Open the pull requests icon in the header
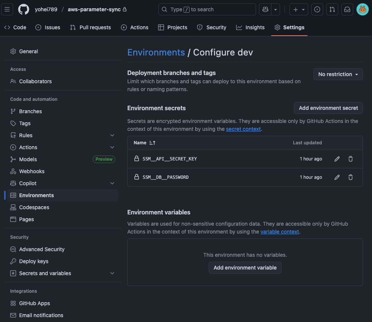This screenshot has height=322, width=372. (332, 9)
